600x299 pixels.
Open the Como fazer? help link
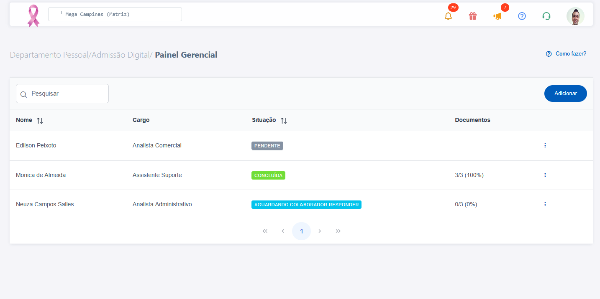(x=566, y=54)
